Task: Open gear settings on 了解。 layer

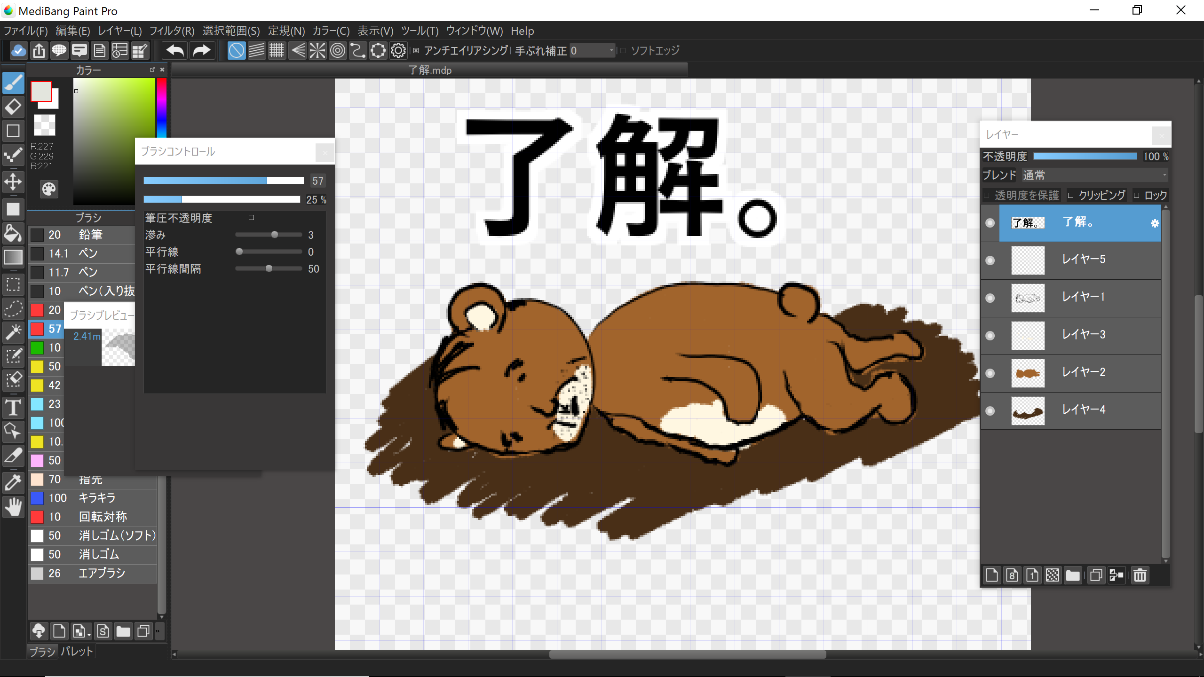Action: coord(1155,223)
